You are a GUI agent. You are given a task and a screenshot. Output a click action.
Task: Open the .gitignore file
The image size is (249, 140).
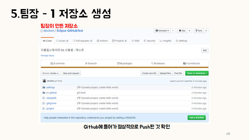51,103
